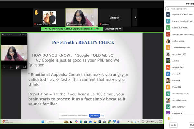This screenshot has height=129, width=194.
Task: Expand hidden system tray icons chevron
Action: (129, 122)
